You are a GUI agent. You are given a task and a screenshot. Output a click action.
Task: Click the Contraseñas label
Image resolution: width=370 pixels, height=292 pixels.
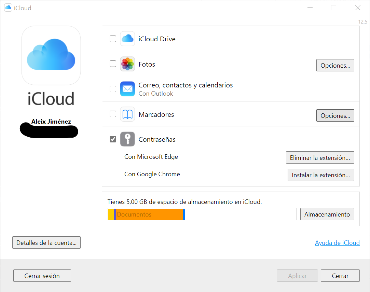[157, 139]
